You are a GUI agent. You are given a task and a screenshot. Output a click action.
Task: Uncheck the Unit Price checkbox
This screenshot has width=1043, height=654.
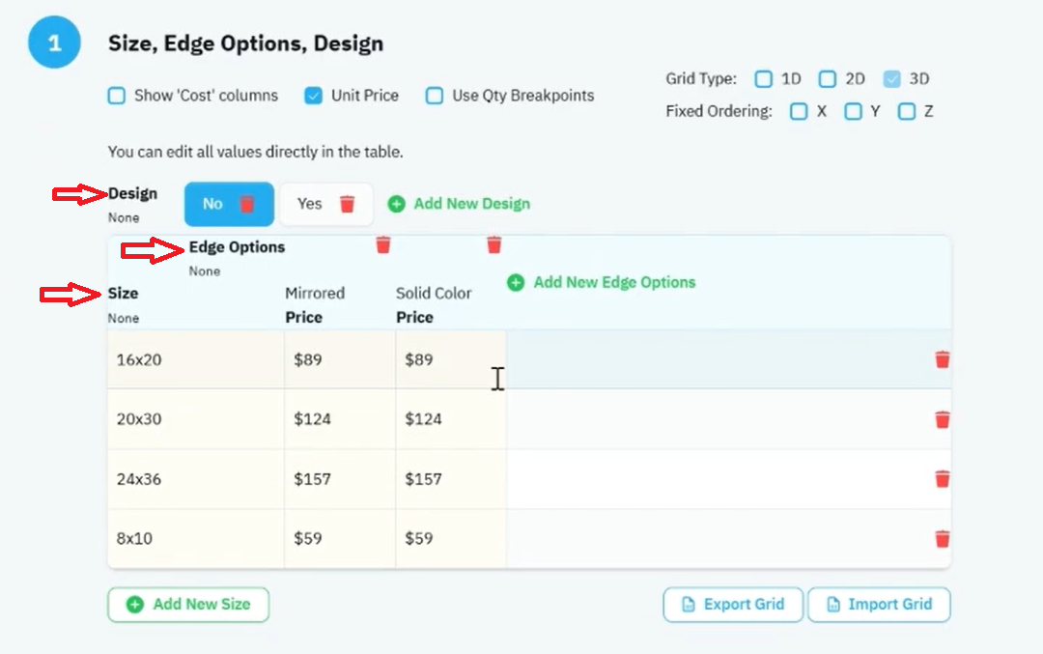click(x=313, y=95)
